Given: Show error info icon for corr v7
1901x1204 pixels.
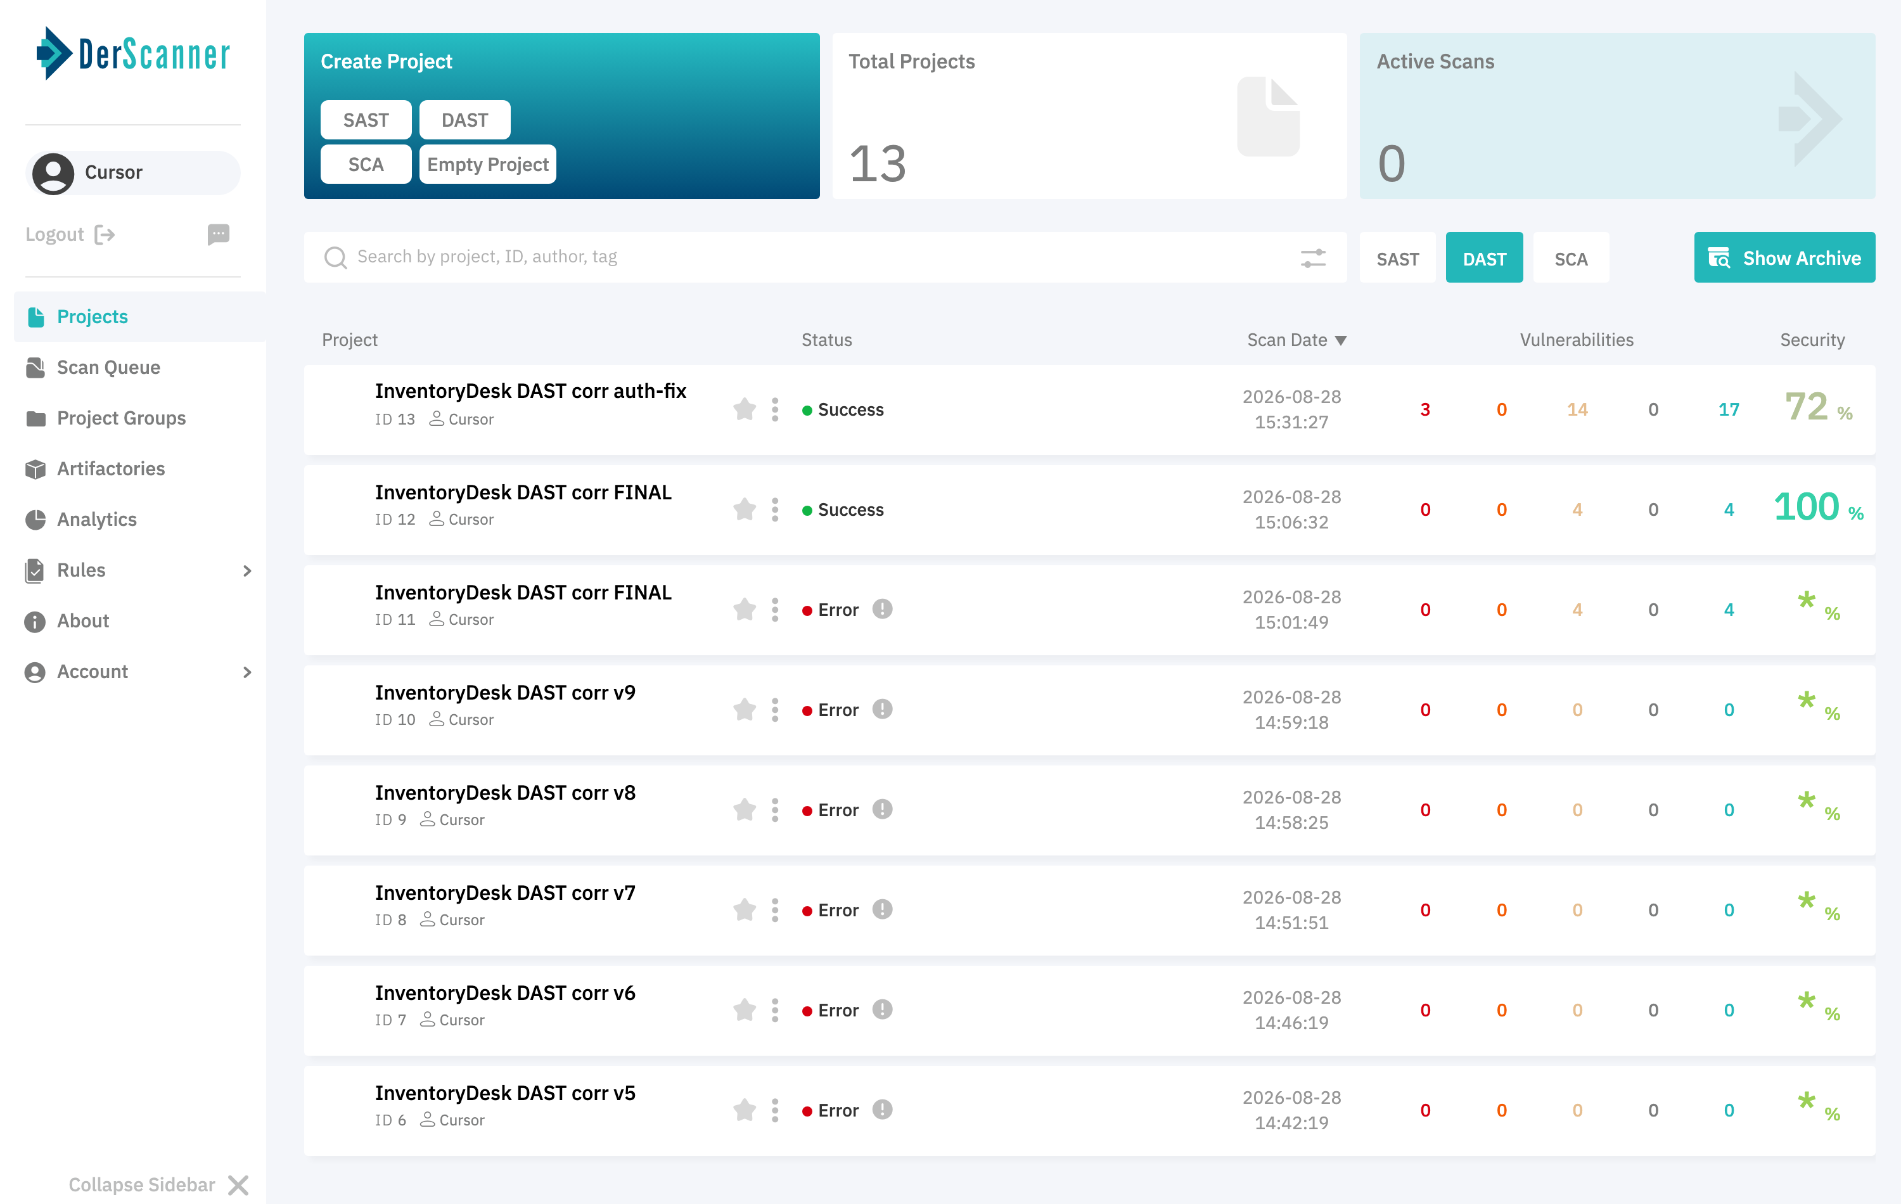Looking at the screenshot, I should tap(882, 909).
